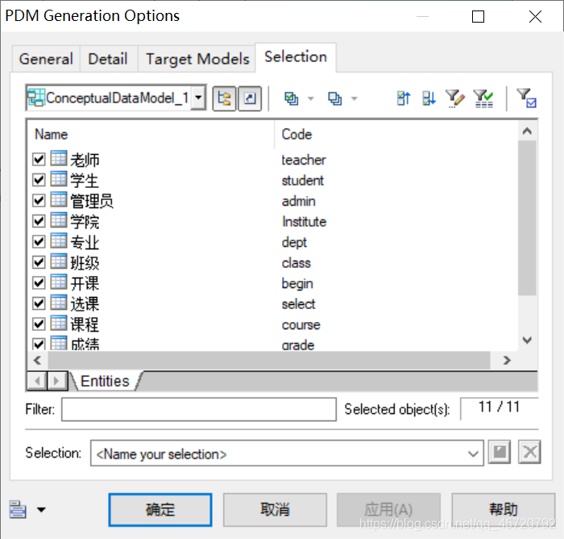Expand the Select All dropdown arrow
Screen dimensions: 564x539
(x=311, y=98)
